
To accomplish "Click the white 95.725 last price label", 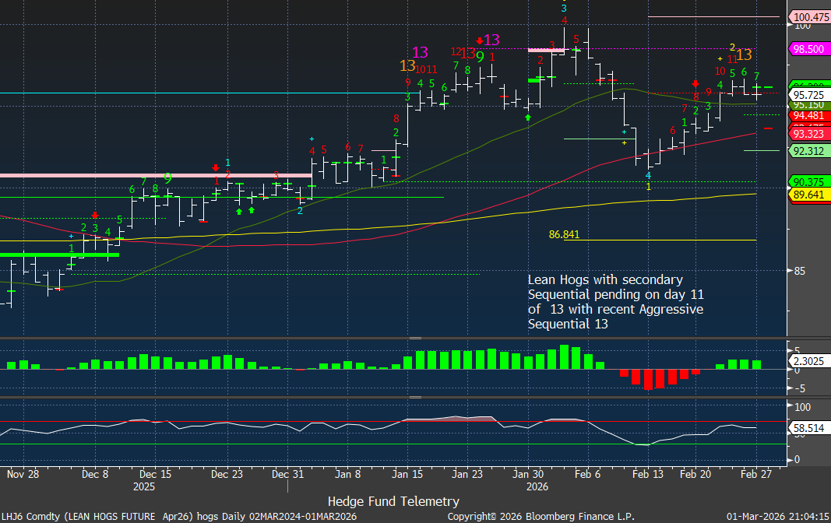I will click(809, 94).
